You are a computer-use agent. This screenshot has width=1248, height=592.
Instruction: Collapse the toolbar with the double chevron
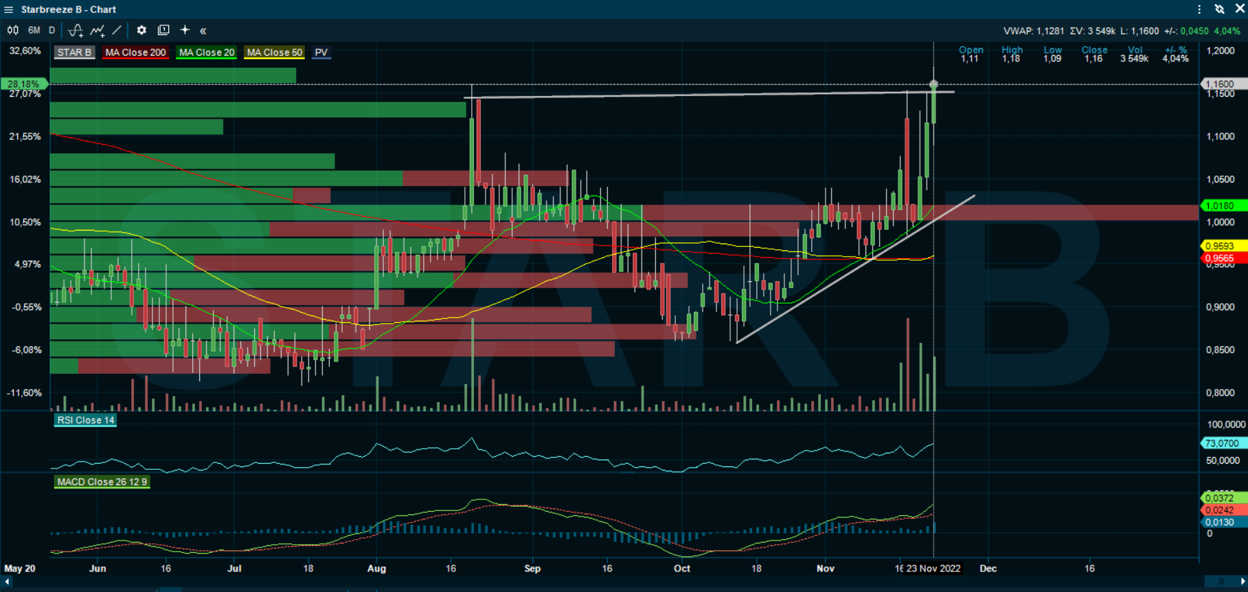[203, 30]
